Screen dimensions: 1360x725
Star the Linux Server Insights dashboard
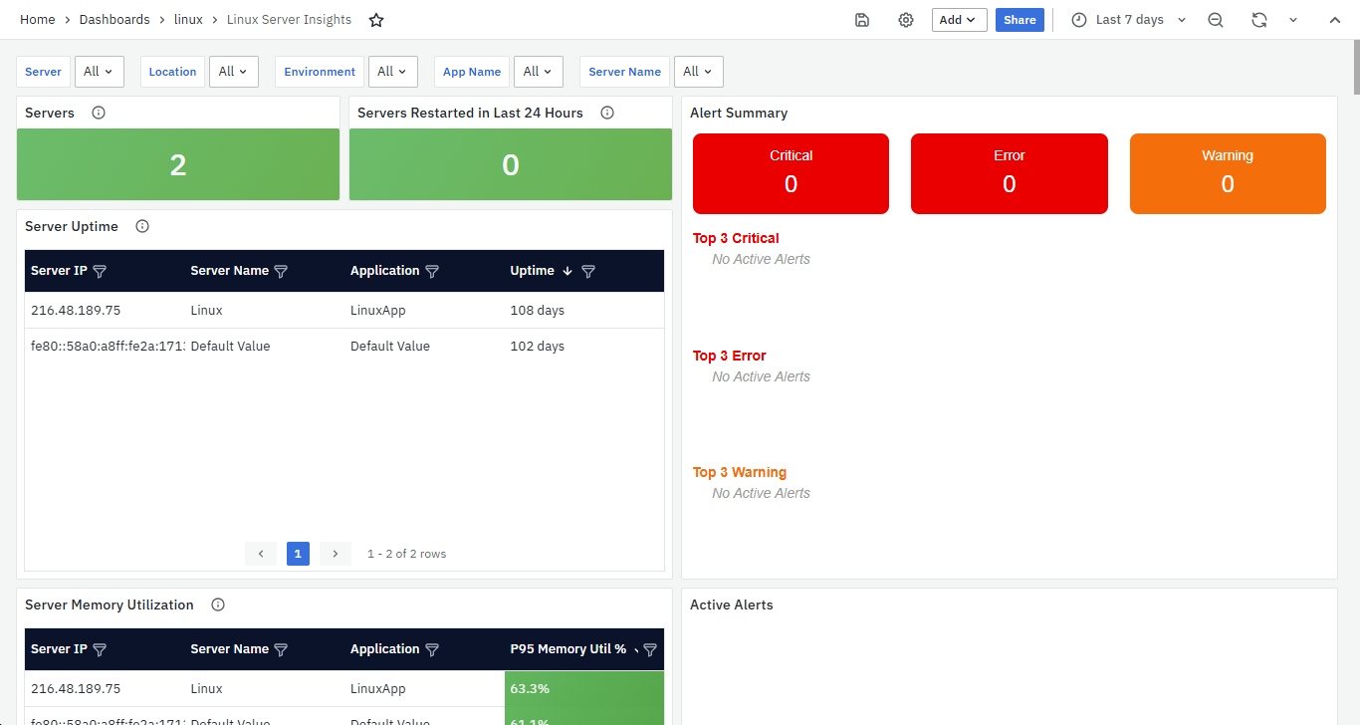click(376, 20)
